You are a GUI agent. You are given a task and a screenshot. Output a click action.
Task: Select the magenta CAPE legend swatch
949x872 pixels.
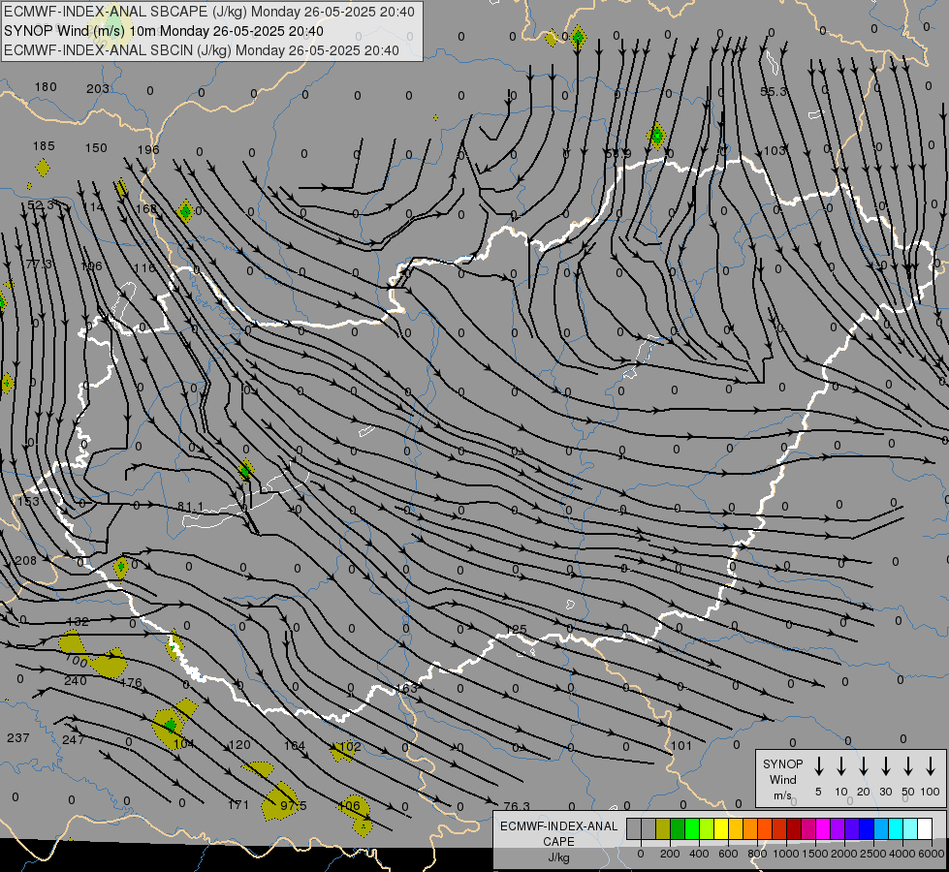tap(823, 829)
